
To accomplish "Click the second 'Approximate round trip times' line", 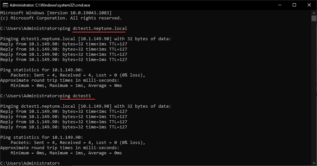I will (x=60, y=148).
